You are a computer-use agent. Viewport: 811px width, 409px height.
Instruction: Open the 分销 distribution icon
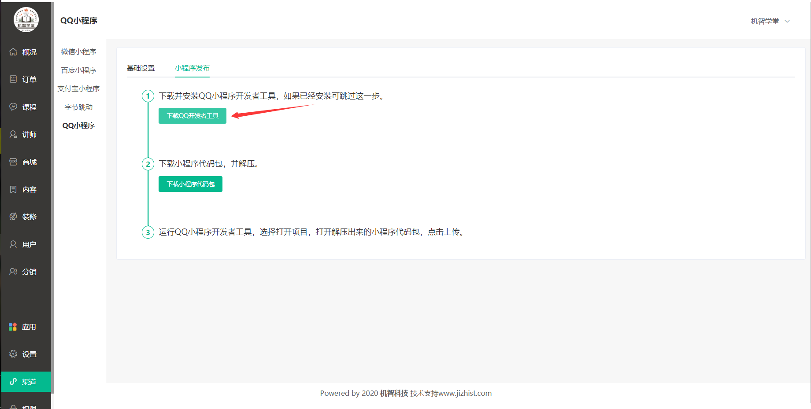tap(13, 272)
